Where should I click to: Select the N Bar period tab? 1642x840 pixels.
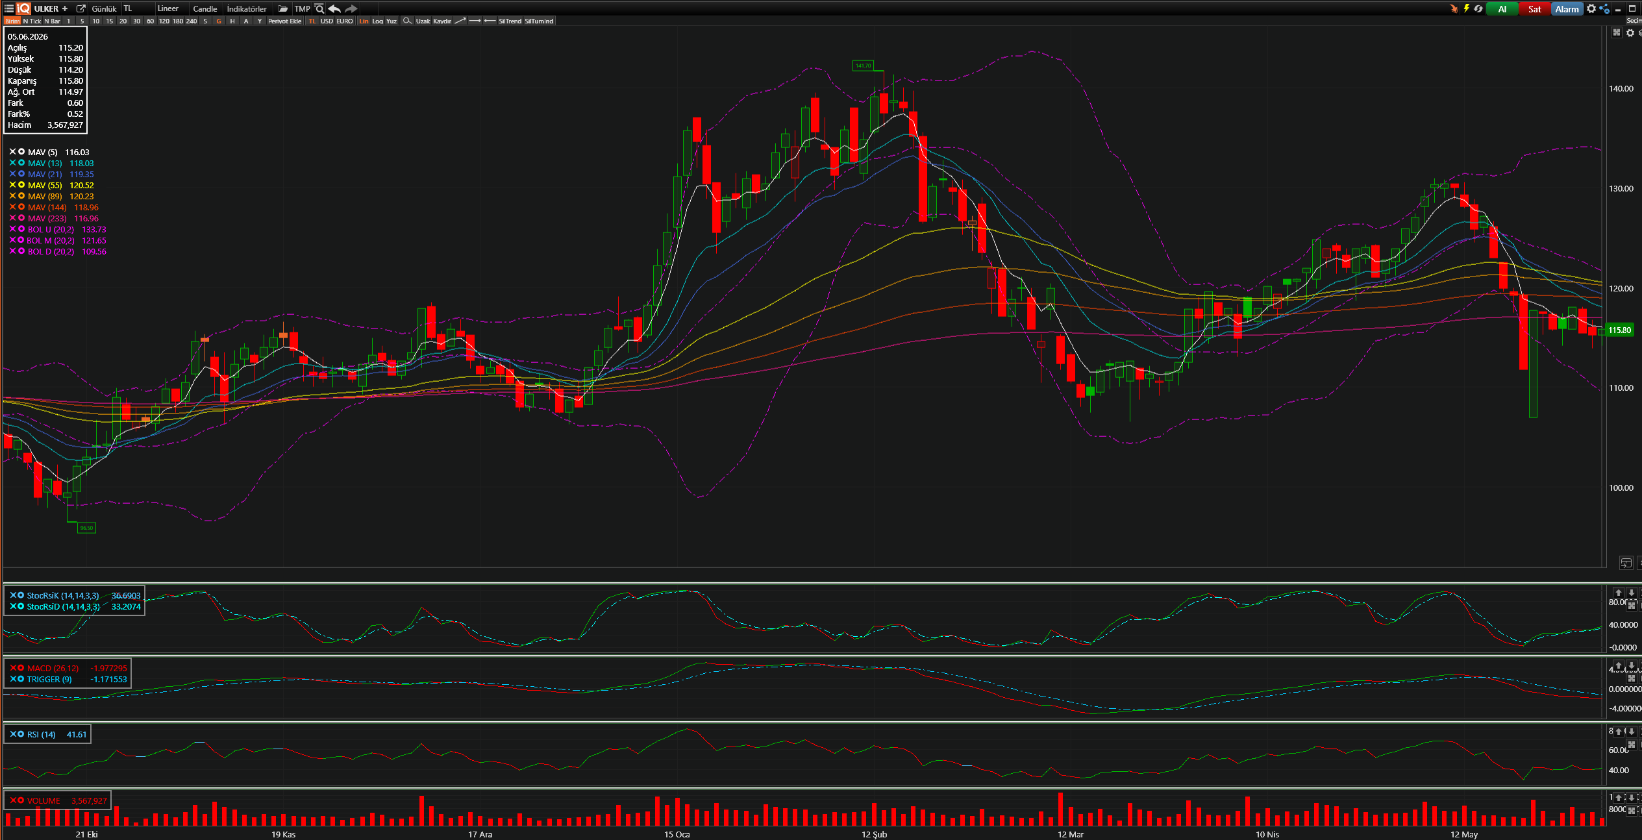(x=52, y=21)
